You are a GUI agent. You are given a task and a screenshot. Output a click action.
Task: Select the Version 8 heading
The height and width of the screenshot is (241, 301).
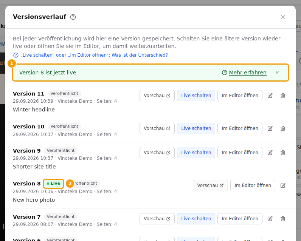point(27,184)
